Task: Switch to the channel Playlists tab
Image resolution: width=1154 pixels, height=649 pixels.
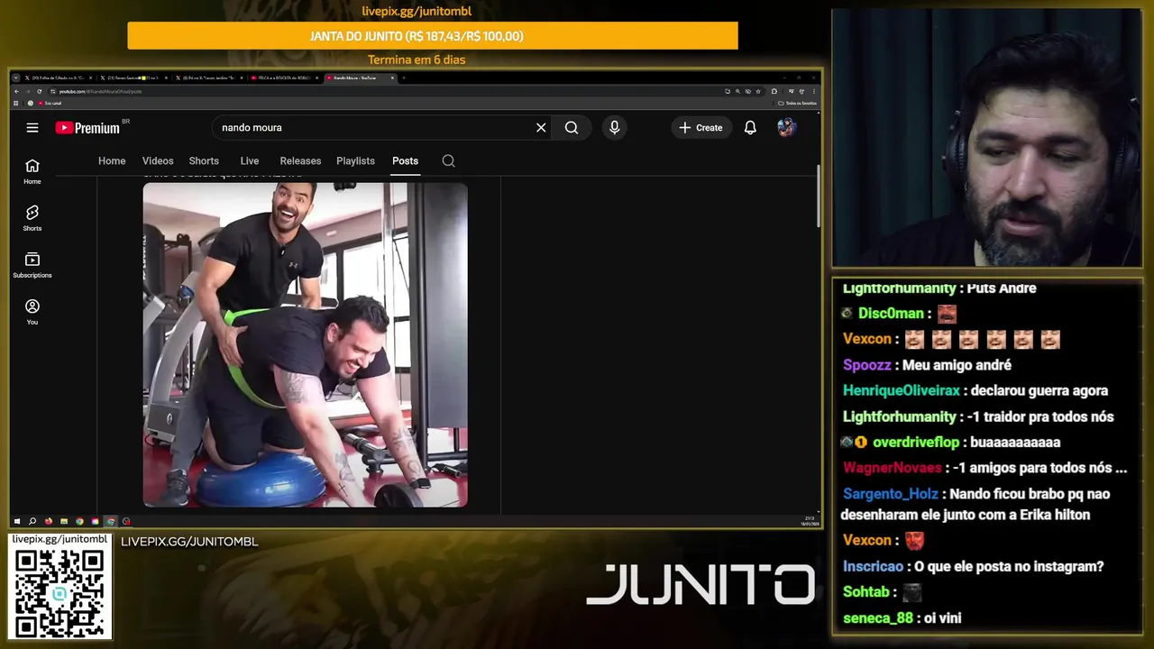Action: [355, 161]
